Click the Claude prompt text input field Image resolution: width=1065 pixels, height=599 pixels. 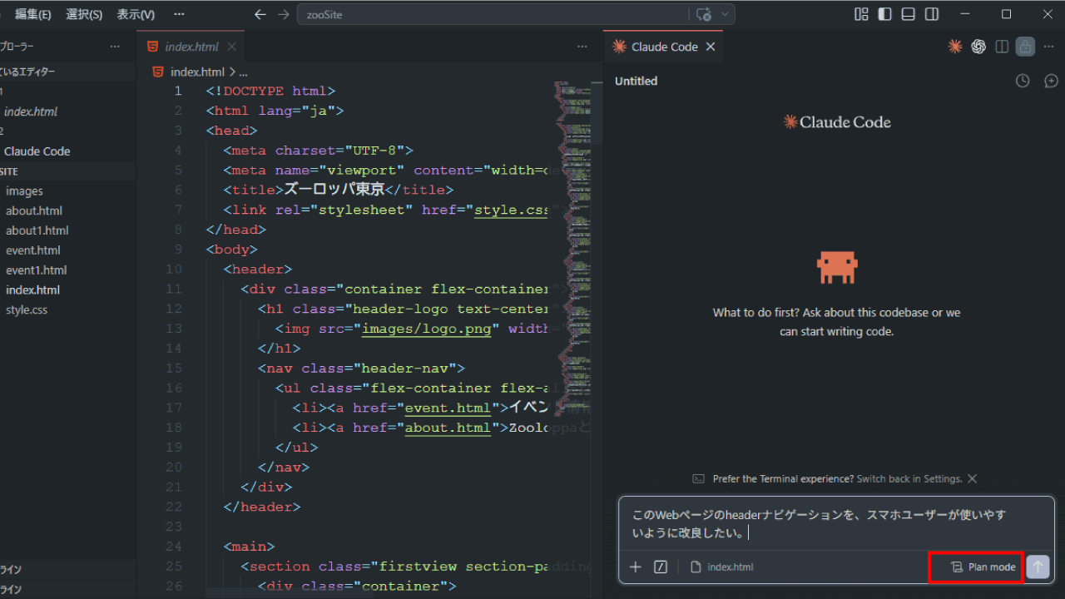pos(832,524)
